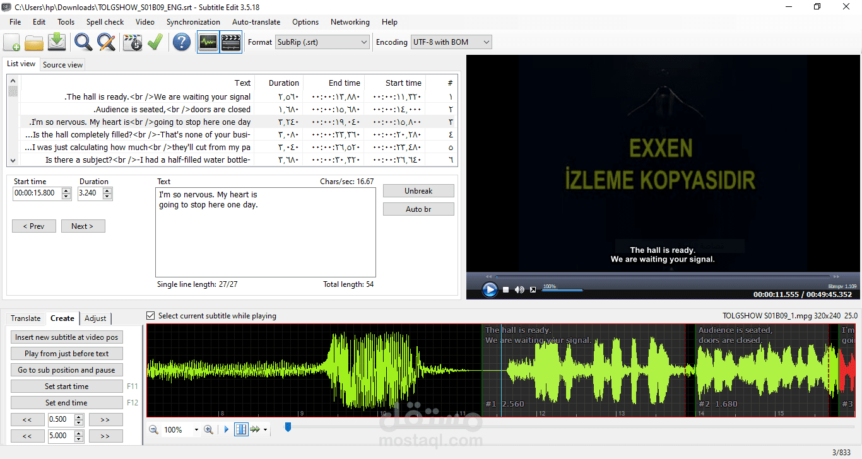
Task: Open the Encoding UTF-8 with BOM dropdown
Action: point(451,42)
